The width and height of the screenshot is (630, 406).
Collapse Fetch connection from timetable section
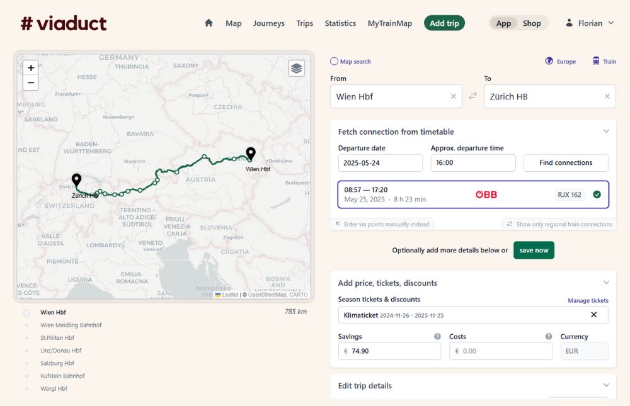point(606,132)
